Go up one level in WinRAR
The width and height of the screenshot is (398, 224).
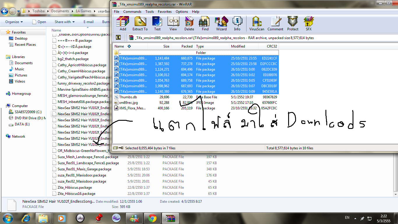pyautogui.click(x=118, y=38)
